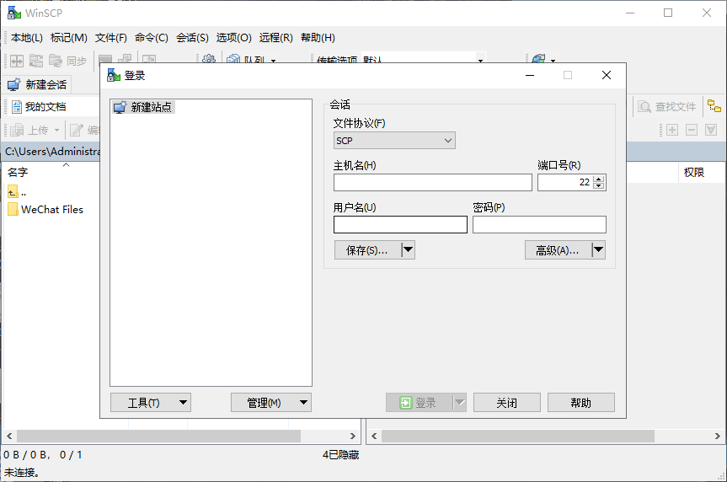Click the 同步 synchronize toolbar button
Screen dimensions: 727x482
click(x=67, y=61)
